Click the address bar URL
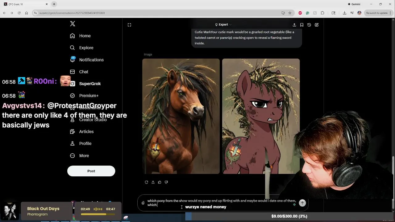Screen dimensions: 395x222 click(x=72, y=13)
